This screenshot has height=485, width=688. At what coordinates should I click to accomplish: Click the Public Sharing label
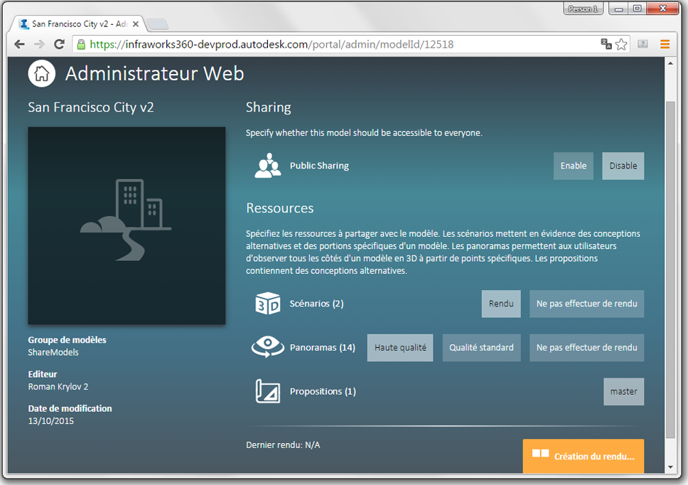tap(319, 166)
